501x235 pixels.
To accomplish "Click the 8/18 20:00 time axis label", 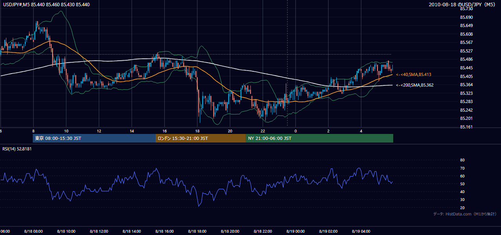I will point(230,231).
